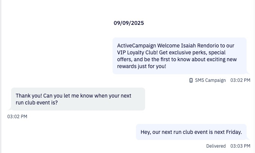Click the "Delivered" status label

(216, 146)
